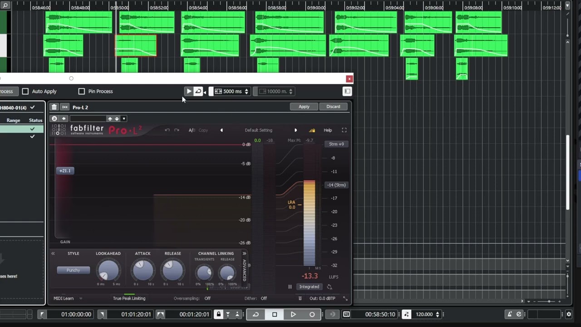
Task: Toggle the A/B comparison switch
Action: tap(192, 130)
